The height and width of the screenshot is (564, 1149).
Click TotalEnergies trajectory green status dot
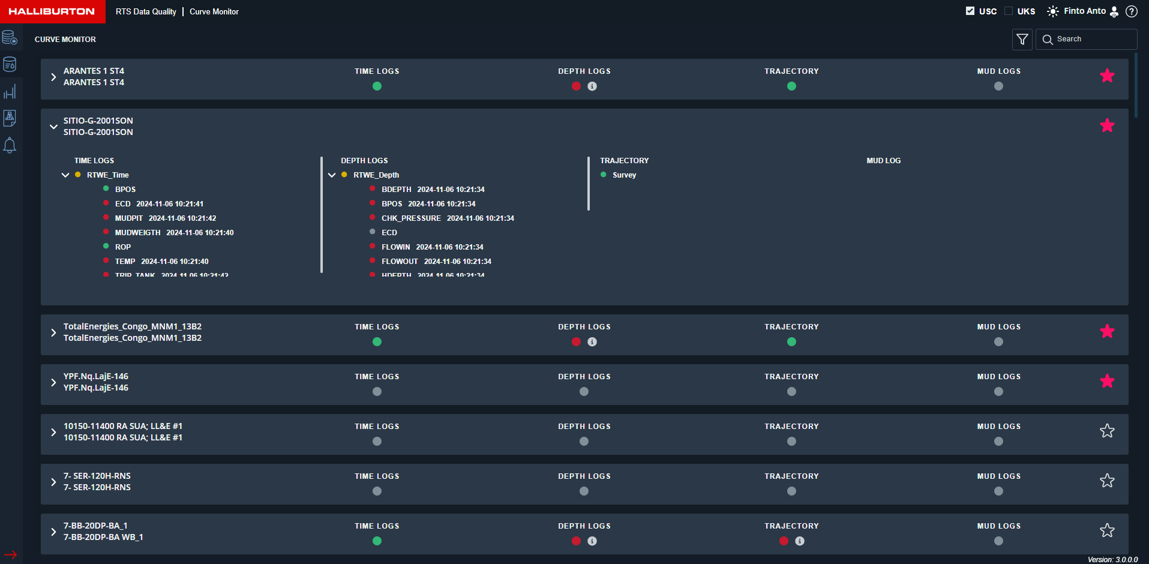pyautogui.click(x=791, y=342)
